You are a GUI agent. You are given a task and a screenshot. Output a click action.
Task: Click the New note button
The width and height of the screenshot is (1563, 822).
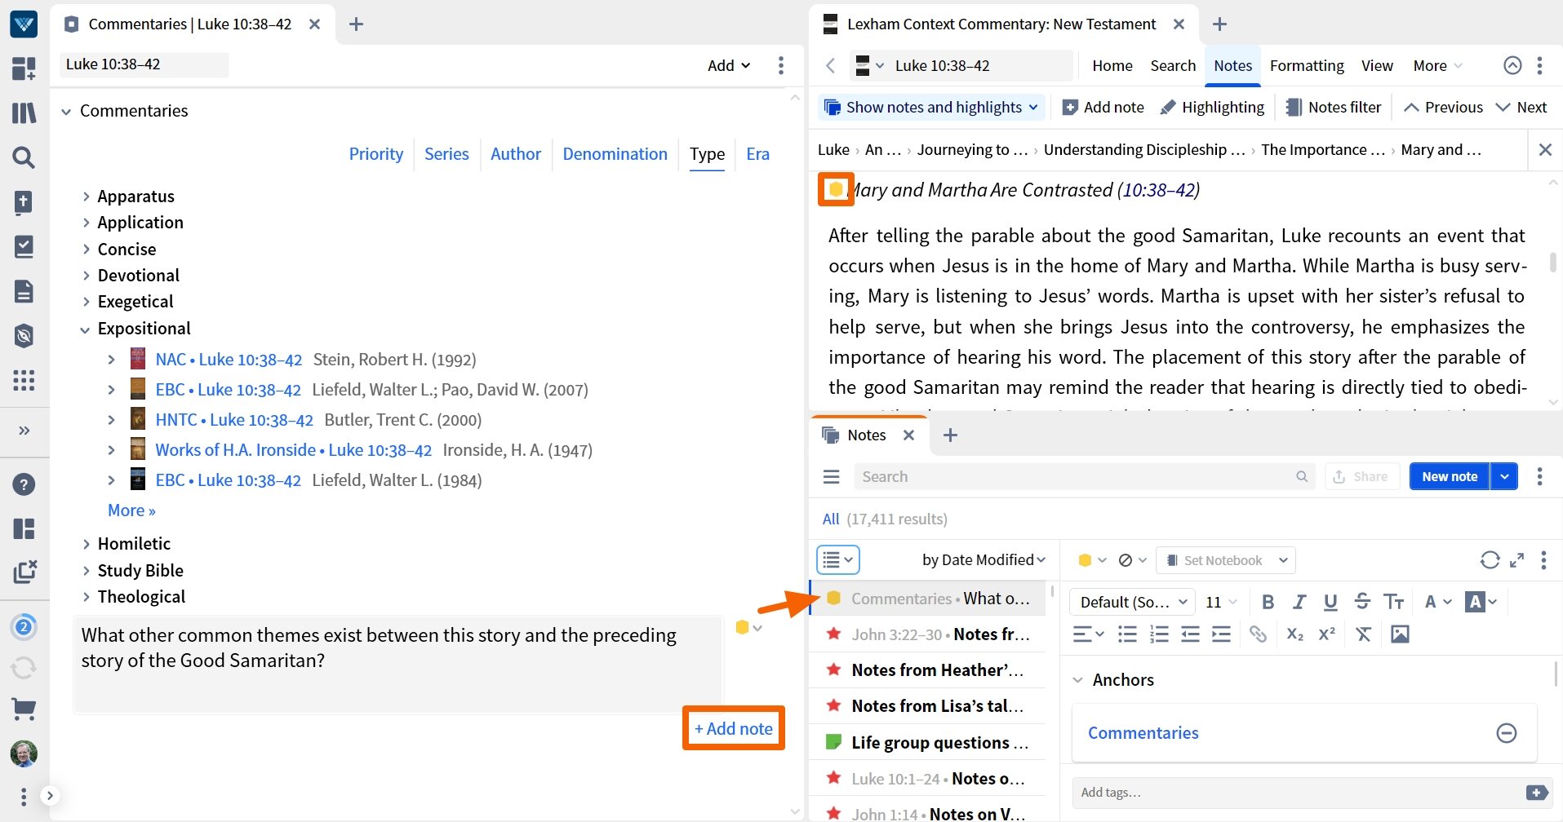(x=1450, y=476)
